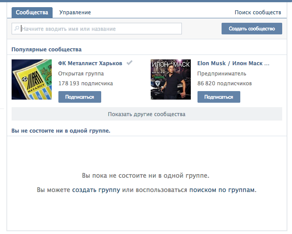Open the Управление tab

pyautogui.click(x=75, y=13)
